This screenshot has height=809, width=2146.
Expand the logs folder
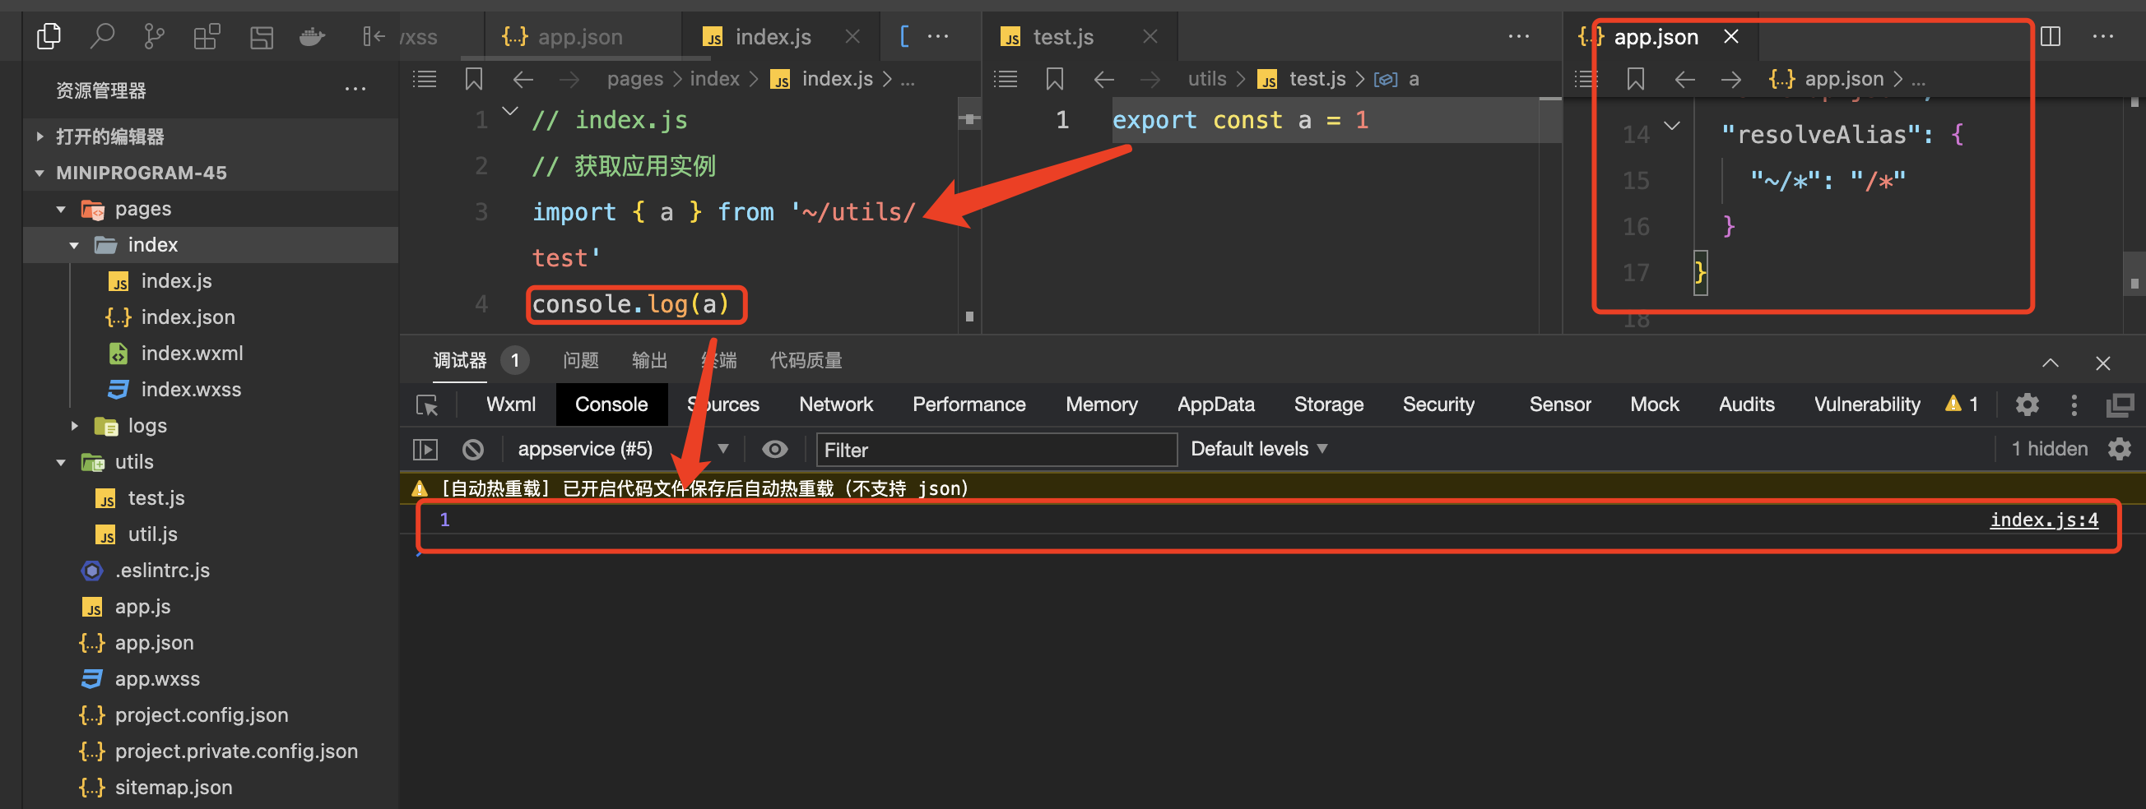[x=74, y=425]
